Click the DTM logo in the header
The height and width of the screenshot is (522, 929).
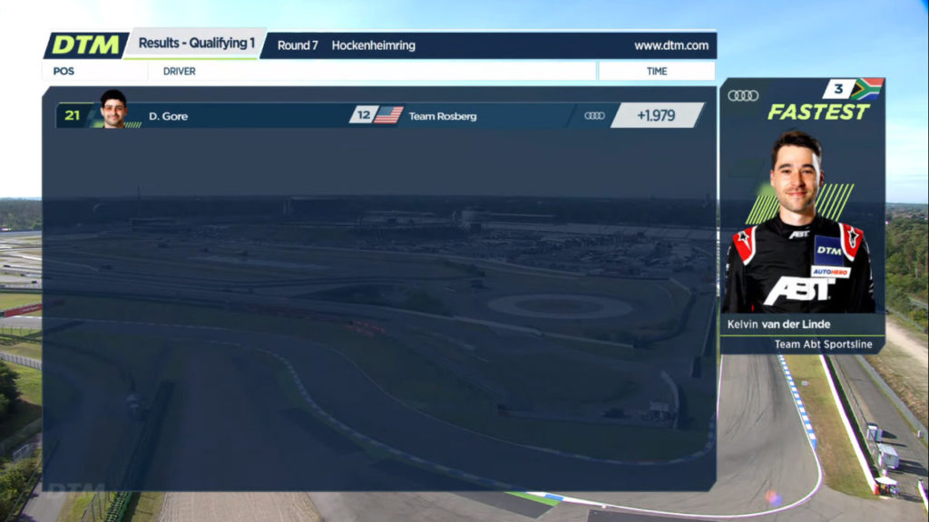86,45
